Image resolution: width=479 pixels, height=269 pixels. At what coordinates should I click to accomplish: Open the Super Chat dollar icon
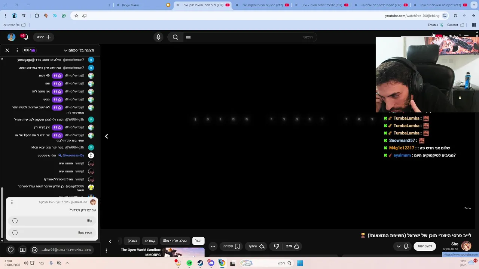(23, 250)
